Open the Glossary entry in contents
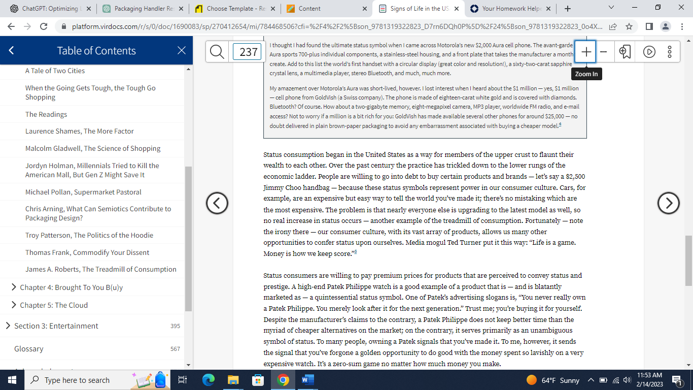This screenshot has width=693, height=390. (29, 349)
